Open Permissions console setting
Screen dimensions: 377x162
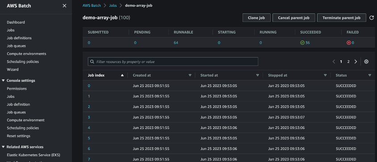pyautogui.click(x=17, y=88)
